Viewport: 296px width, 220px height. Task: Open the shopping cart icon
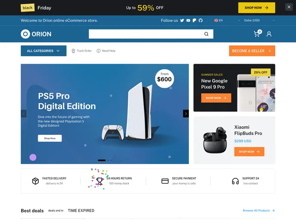point(257,34)
